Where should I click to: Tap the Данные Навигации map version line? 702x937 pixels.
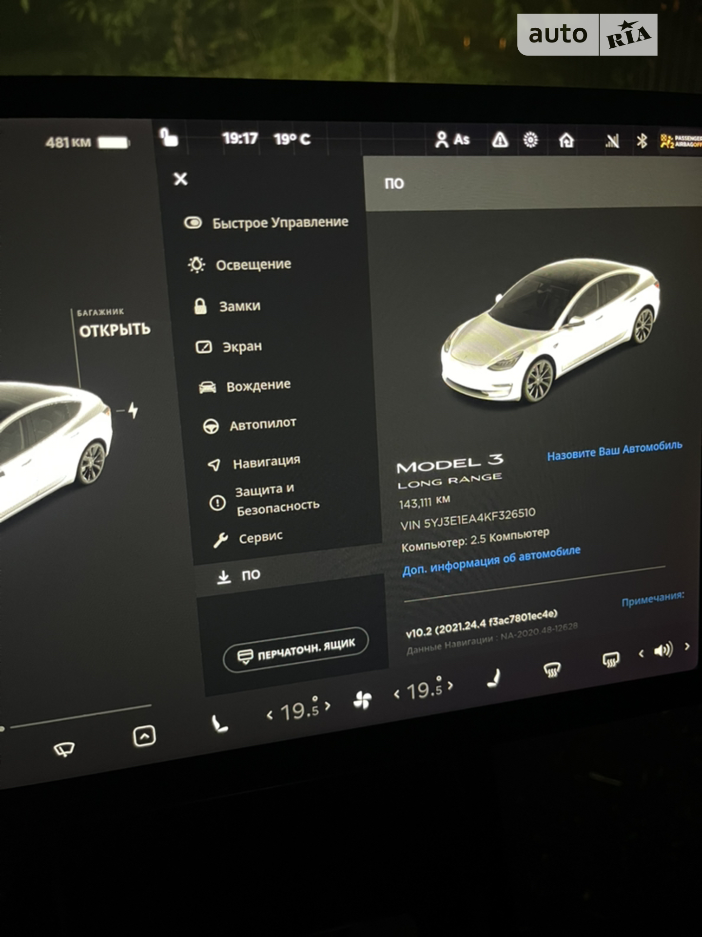click(492, 638)
